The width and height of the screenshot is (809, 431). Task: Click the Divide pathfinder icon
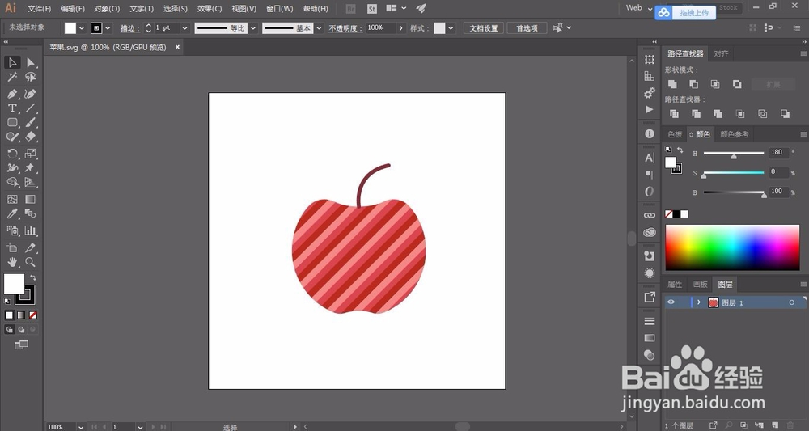pos(674,114)
